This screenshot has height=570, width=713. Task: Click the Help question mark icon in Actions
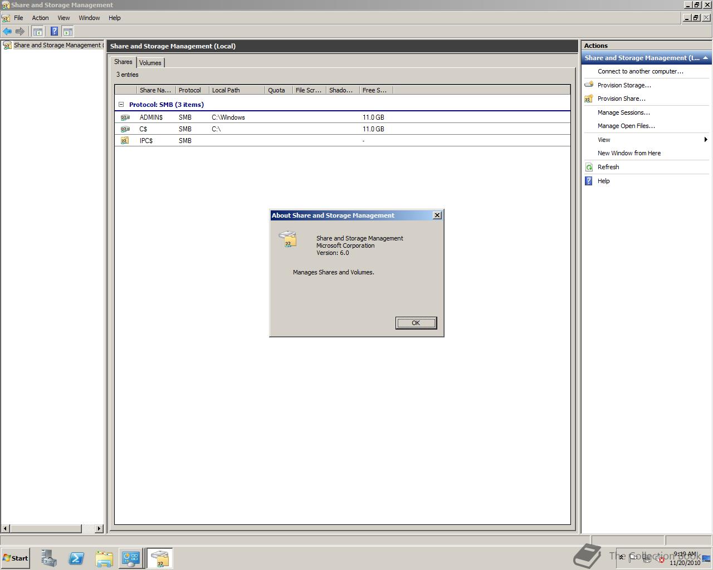589,181
